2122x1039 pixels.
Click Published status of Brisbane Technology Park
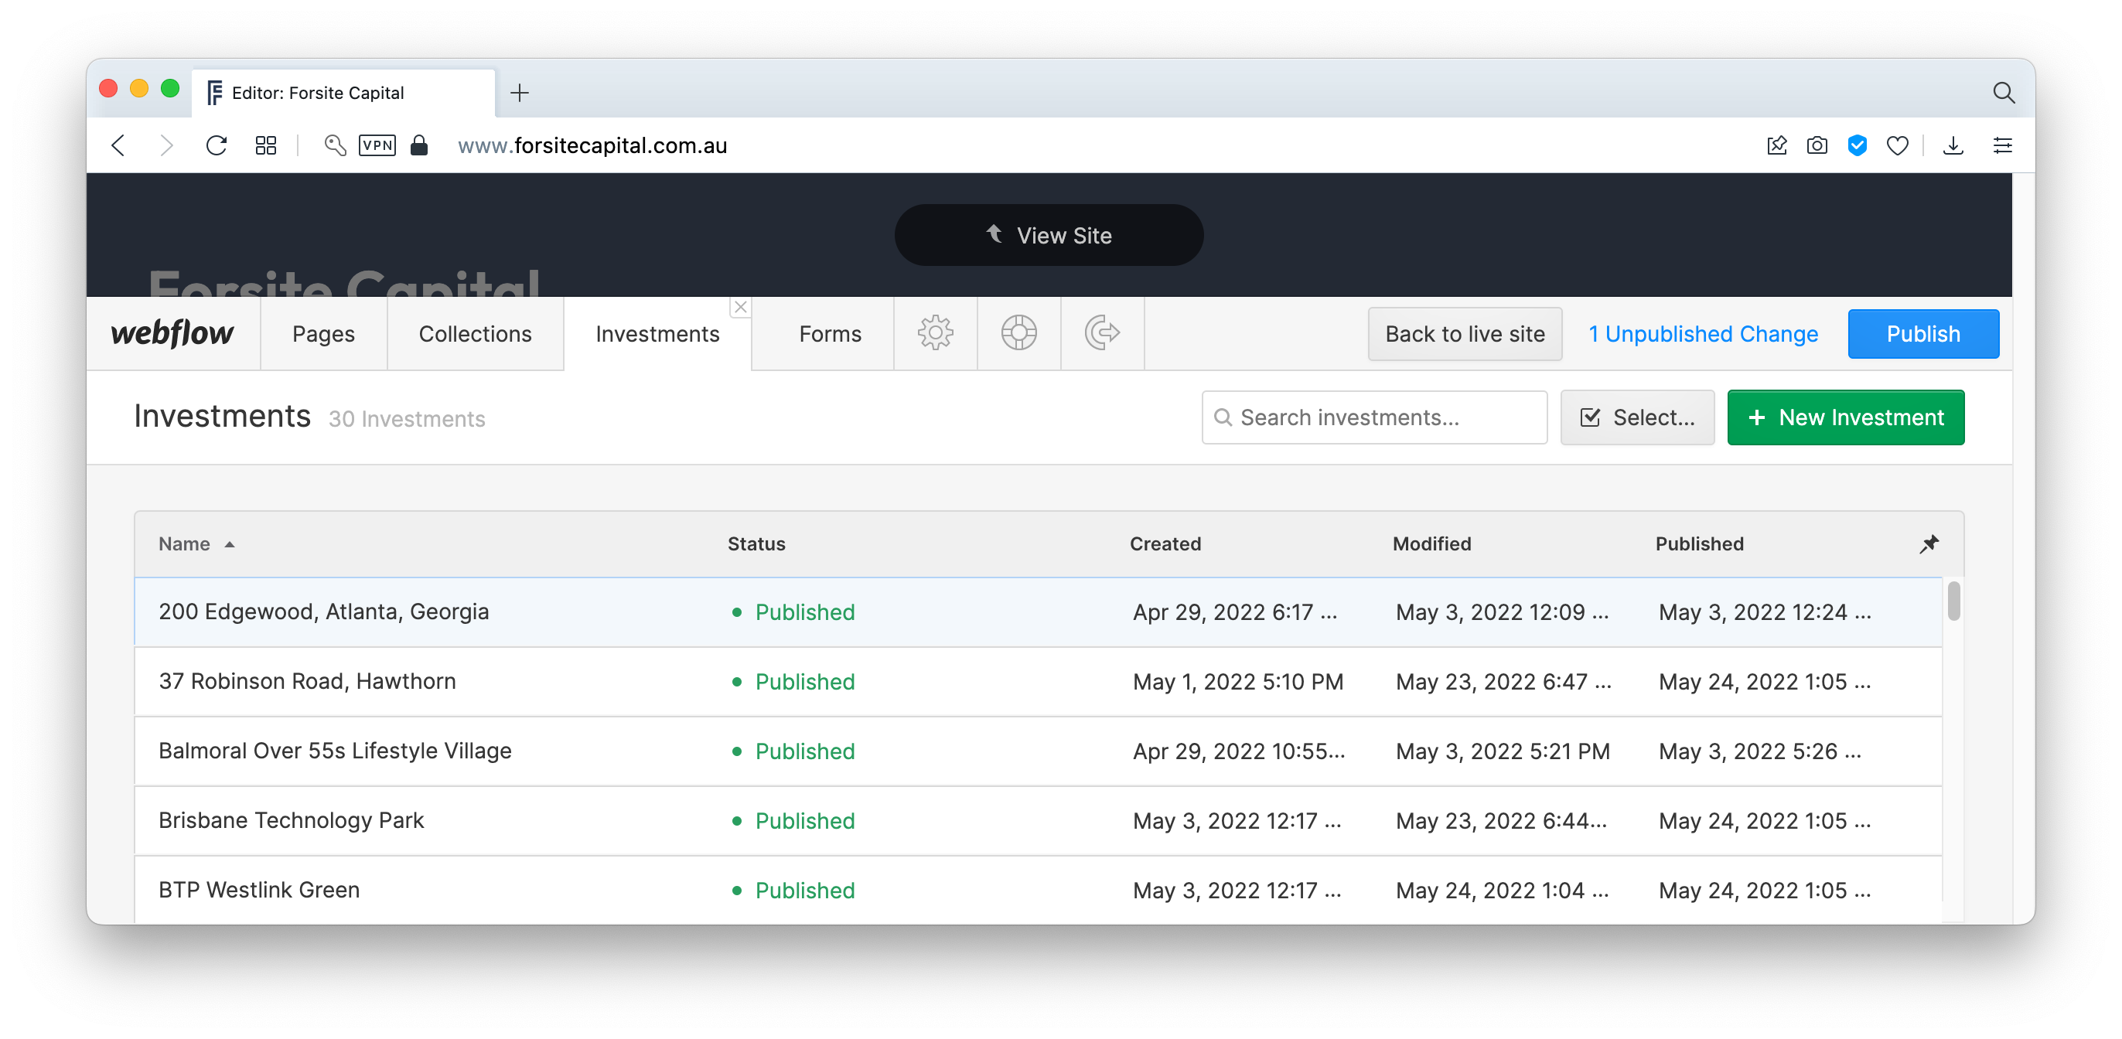pyautogui.click(x=793, y=821)
